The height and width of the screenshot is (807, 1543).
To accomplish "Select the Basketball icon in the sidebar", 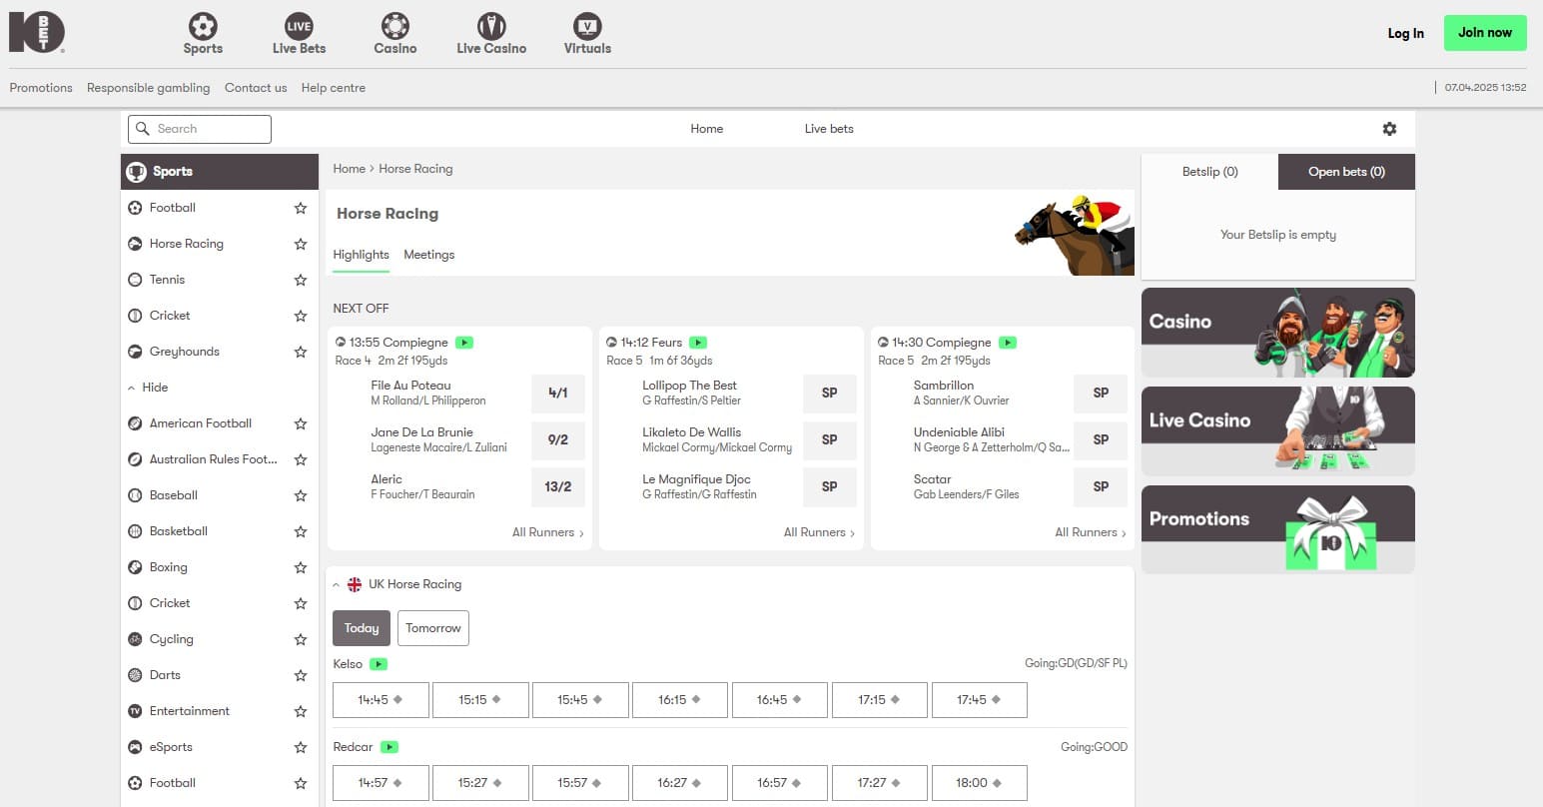I will coord(135,531).
